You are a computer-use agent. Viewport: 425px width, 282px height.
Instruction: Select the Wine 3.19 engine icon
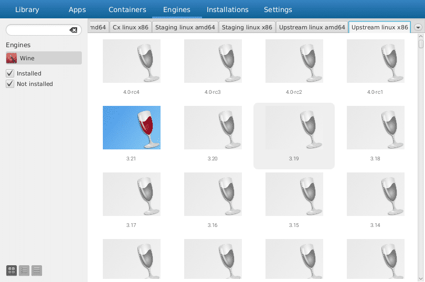(x=294, y=127)
